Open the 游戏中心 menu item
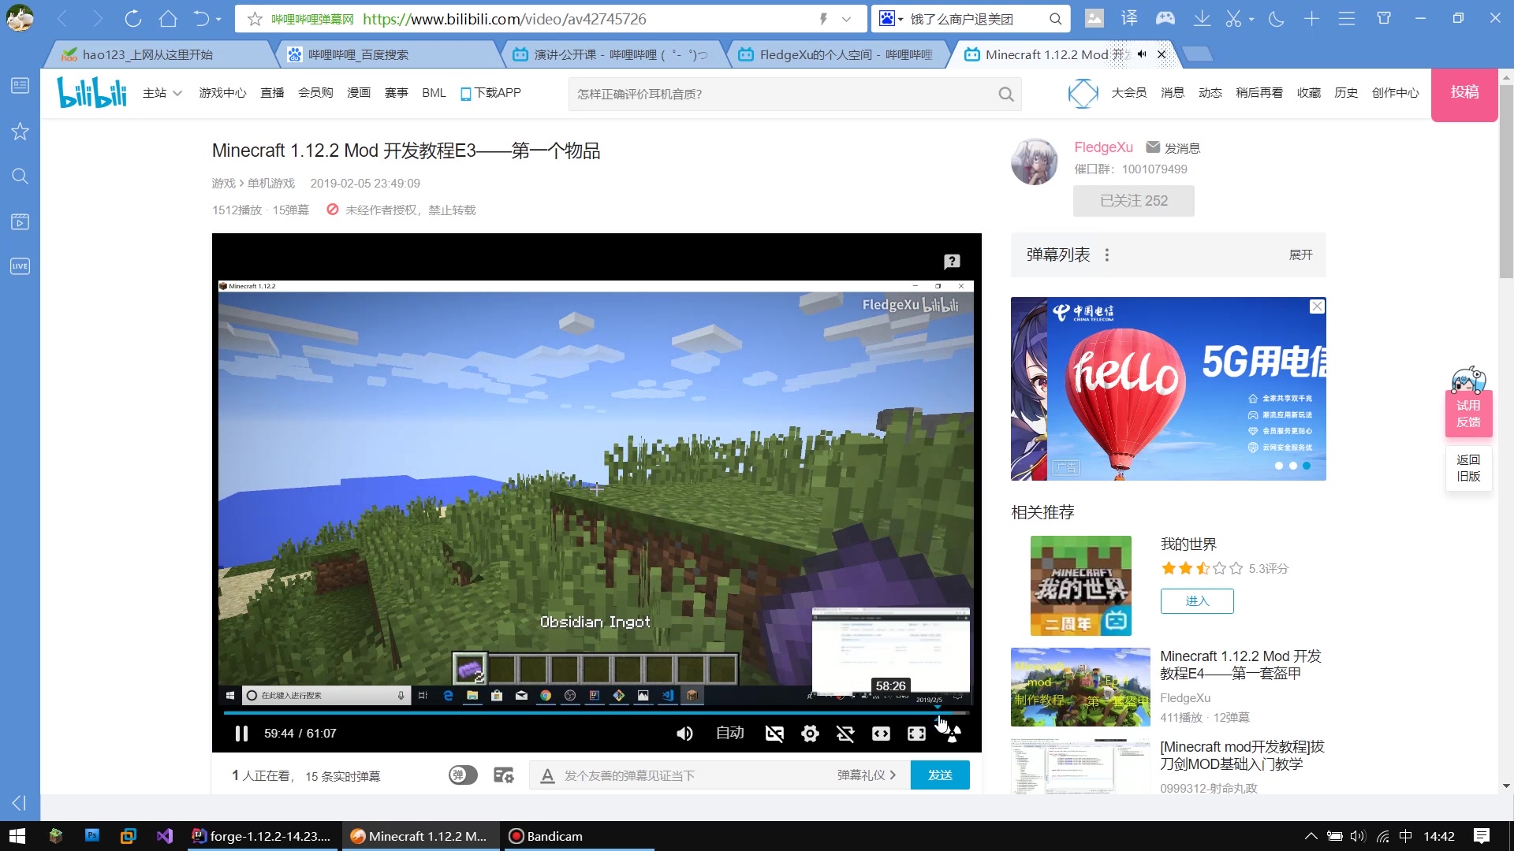 coord(222,92)
